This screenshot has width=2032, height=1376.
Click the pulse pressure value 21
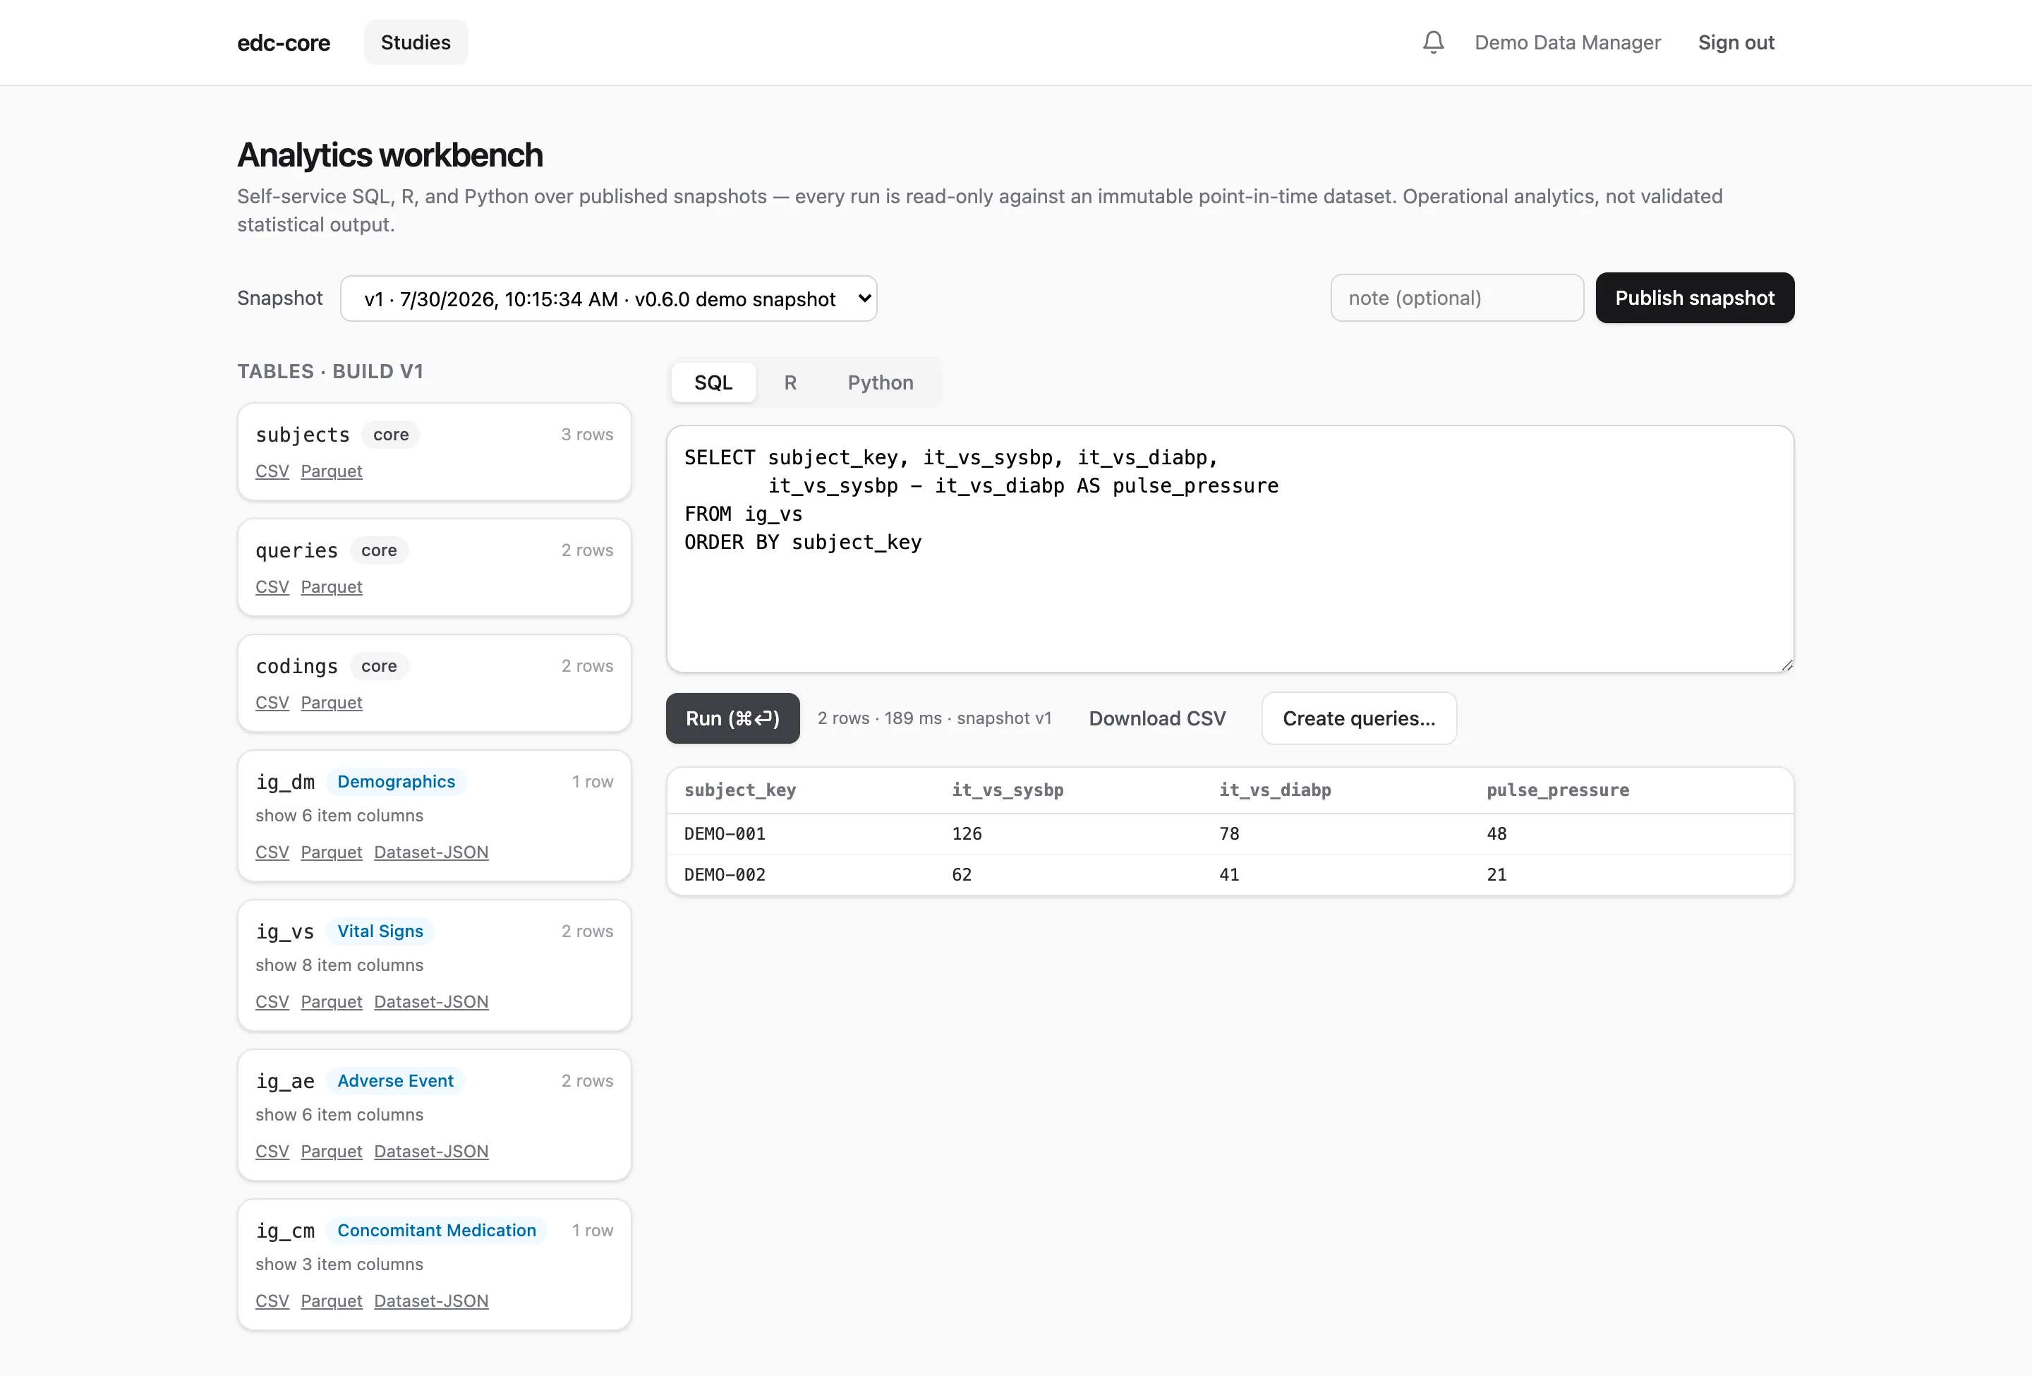click(1496, 875)
